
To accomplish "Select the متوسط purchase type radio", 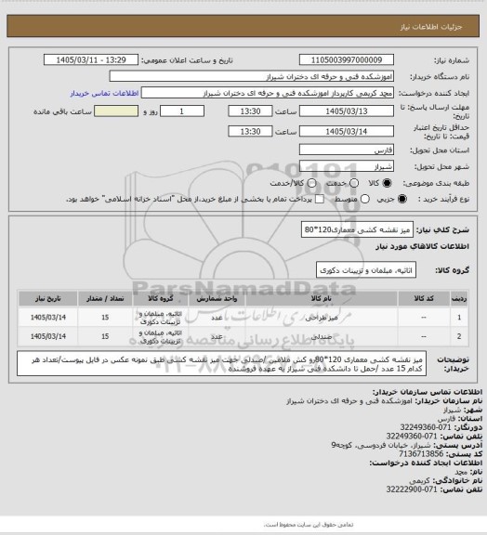I will [x=365, y=199].
